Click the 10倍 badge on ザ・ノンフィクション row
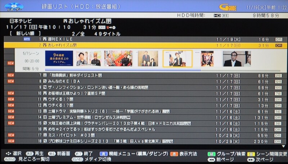Viewport: 288px width, 164px height. (x=278, y=88)
